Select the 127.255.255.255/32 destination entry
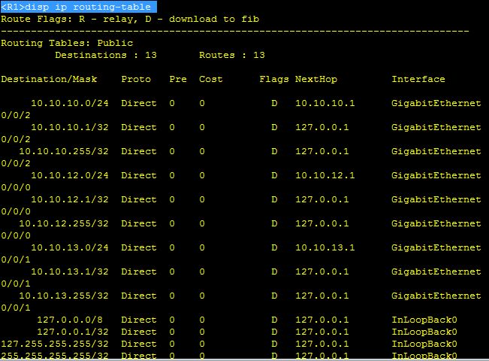 click(55, 344)
